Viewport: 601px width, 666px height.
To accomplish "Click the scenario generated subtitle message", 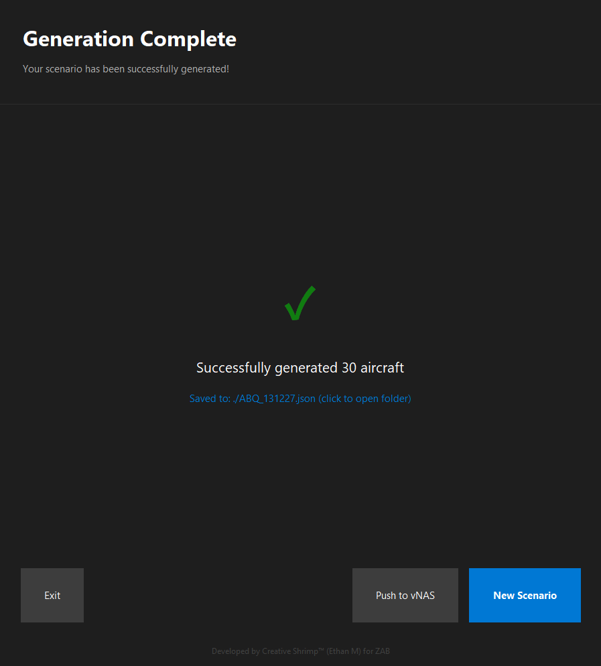I will pos(126,68).
